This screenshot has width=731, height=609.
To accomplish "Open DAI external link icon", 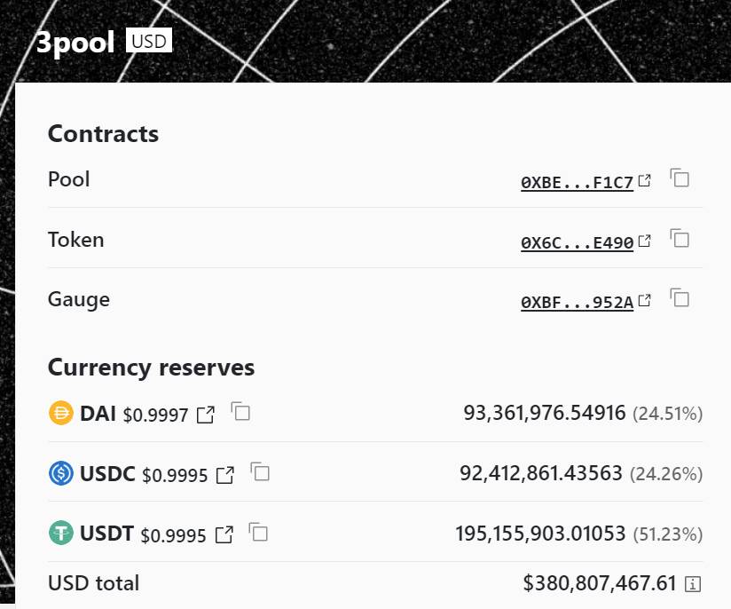I will (x=206, y=415).
